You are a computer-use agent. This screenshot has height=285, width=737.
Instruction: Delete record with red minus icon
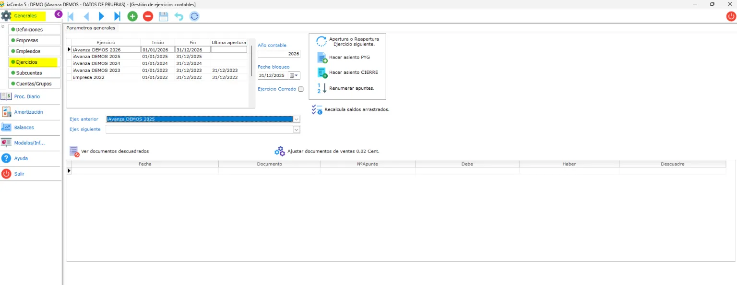[x=148, y=16]
